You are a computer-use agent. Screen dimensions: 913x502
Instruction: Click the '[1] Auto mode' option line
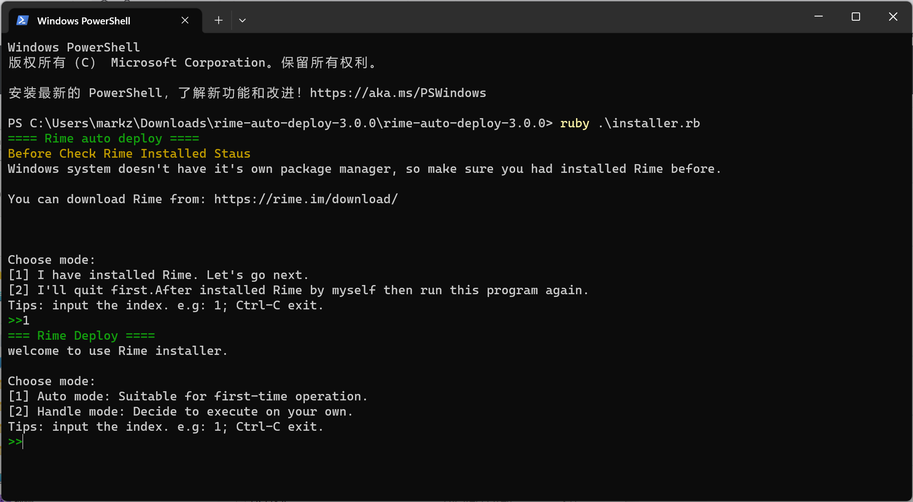188,396
